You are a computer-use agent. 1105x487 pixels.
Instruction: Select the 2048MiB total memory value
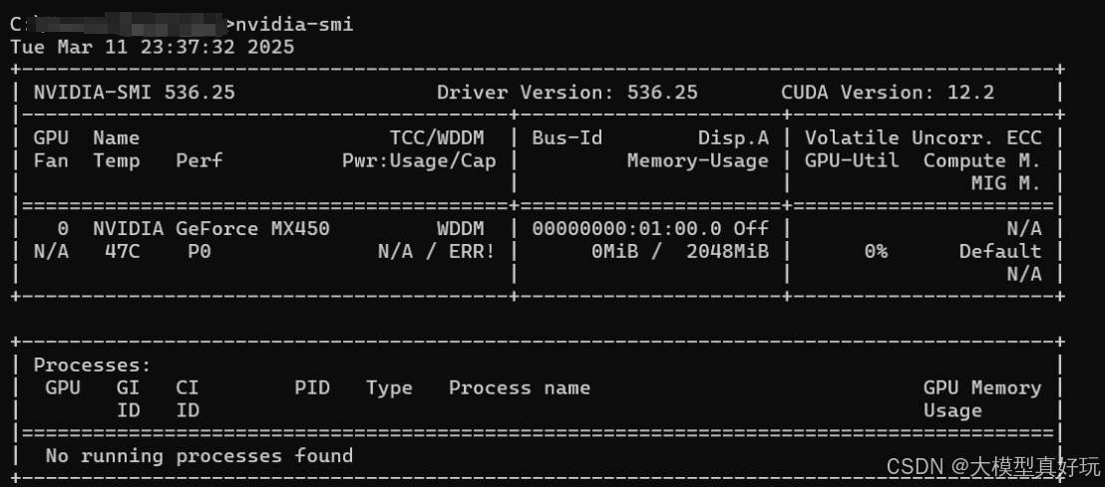(727, 251)
